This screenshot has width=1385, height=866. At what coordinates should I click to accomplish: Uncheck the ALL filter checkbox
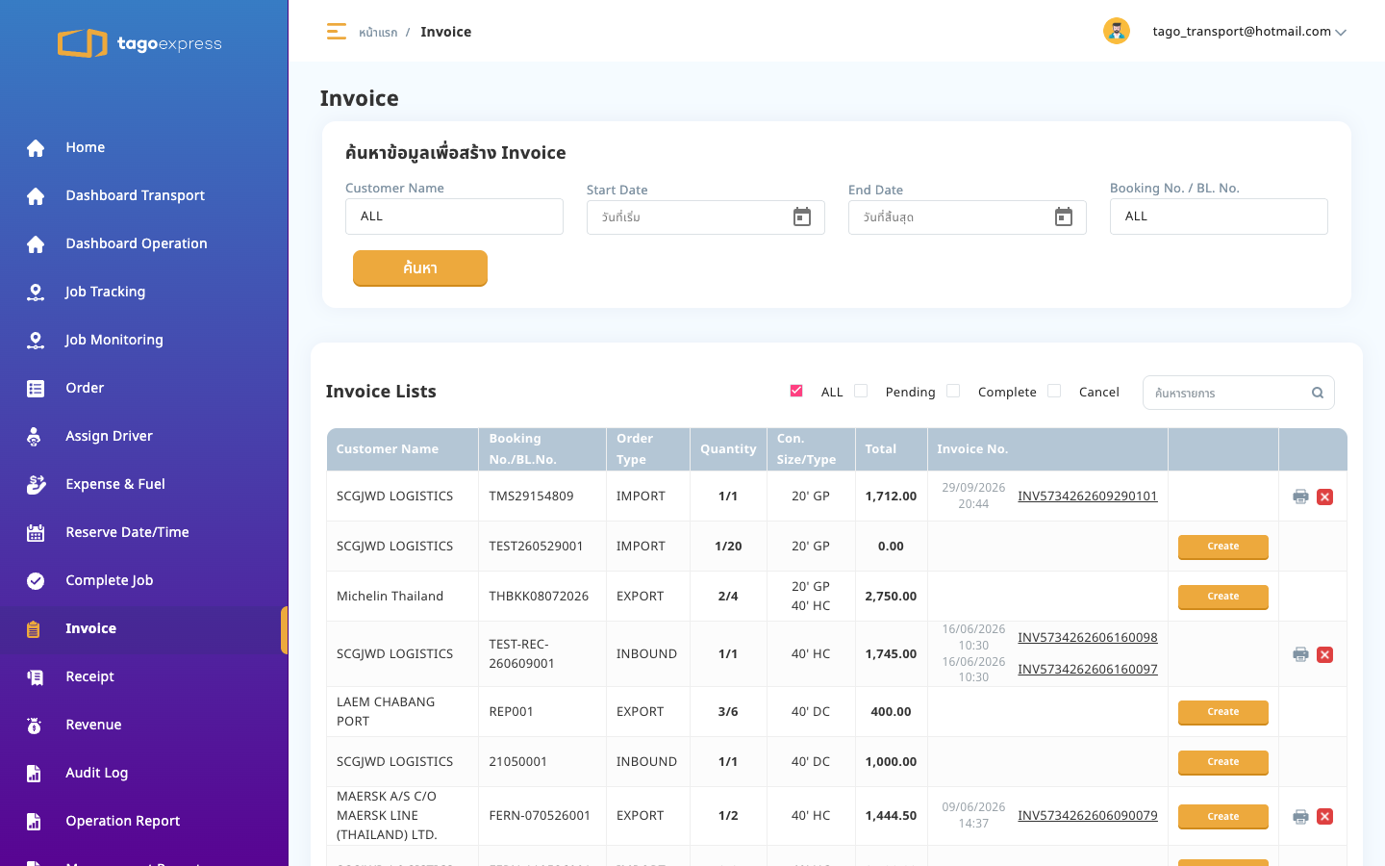[796, 391]
